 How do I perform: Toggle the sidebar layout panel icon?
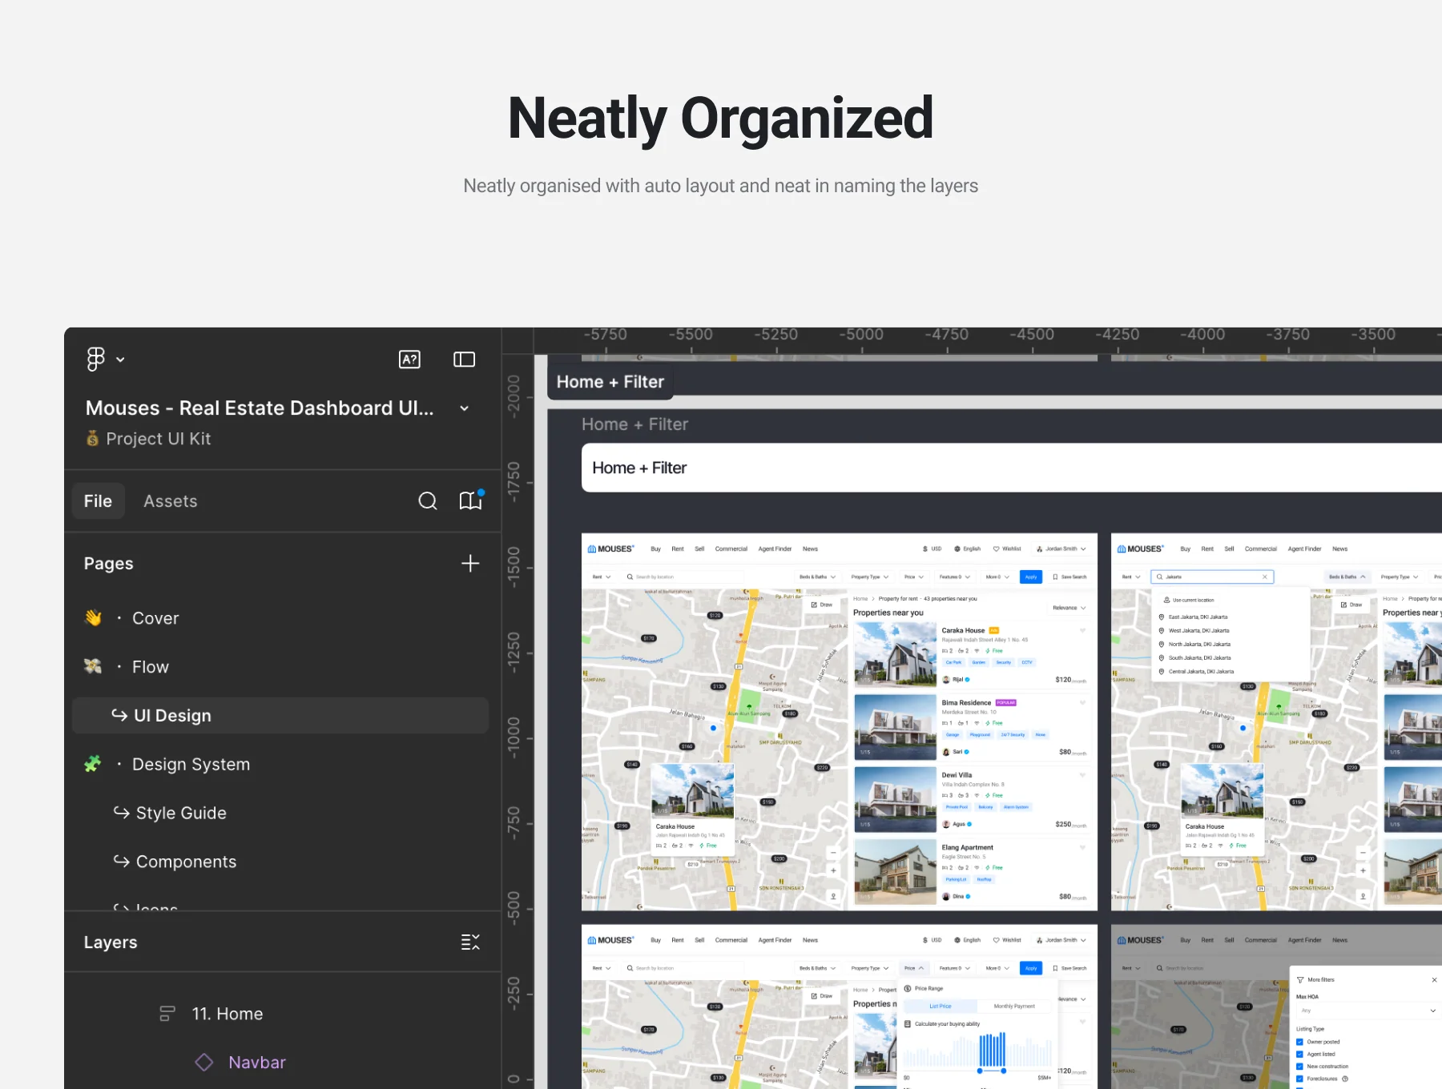coord(464,360)
